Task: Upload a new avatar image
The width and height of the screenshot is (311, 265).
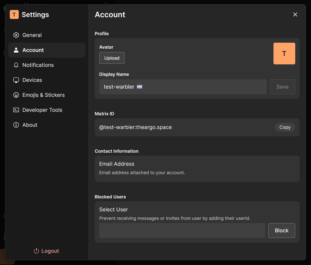Action: point(112,58)
